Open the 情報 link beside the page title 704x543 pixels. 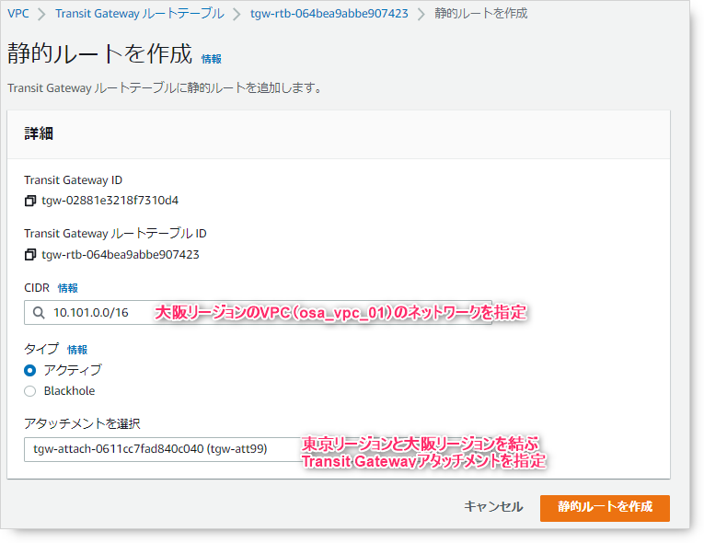(x=212, y=59)
